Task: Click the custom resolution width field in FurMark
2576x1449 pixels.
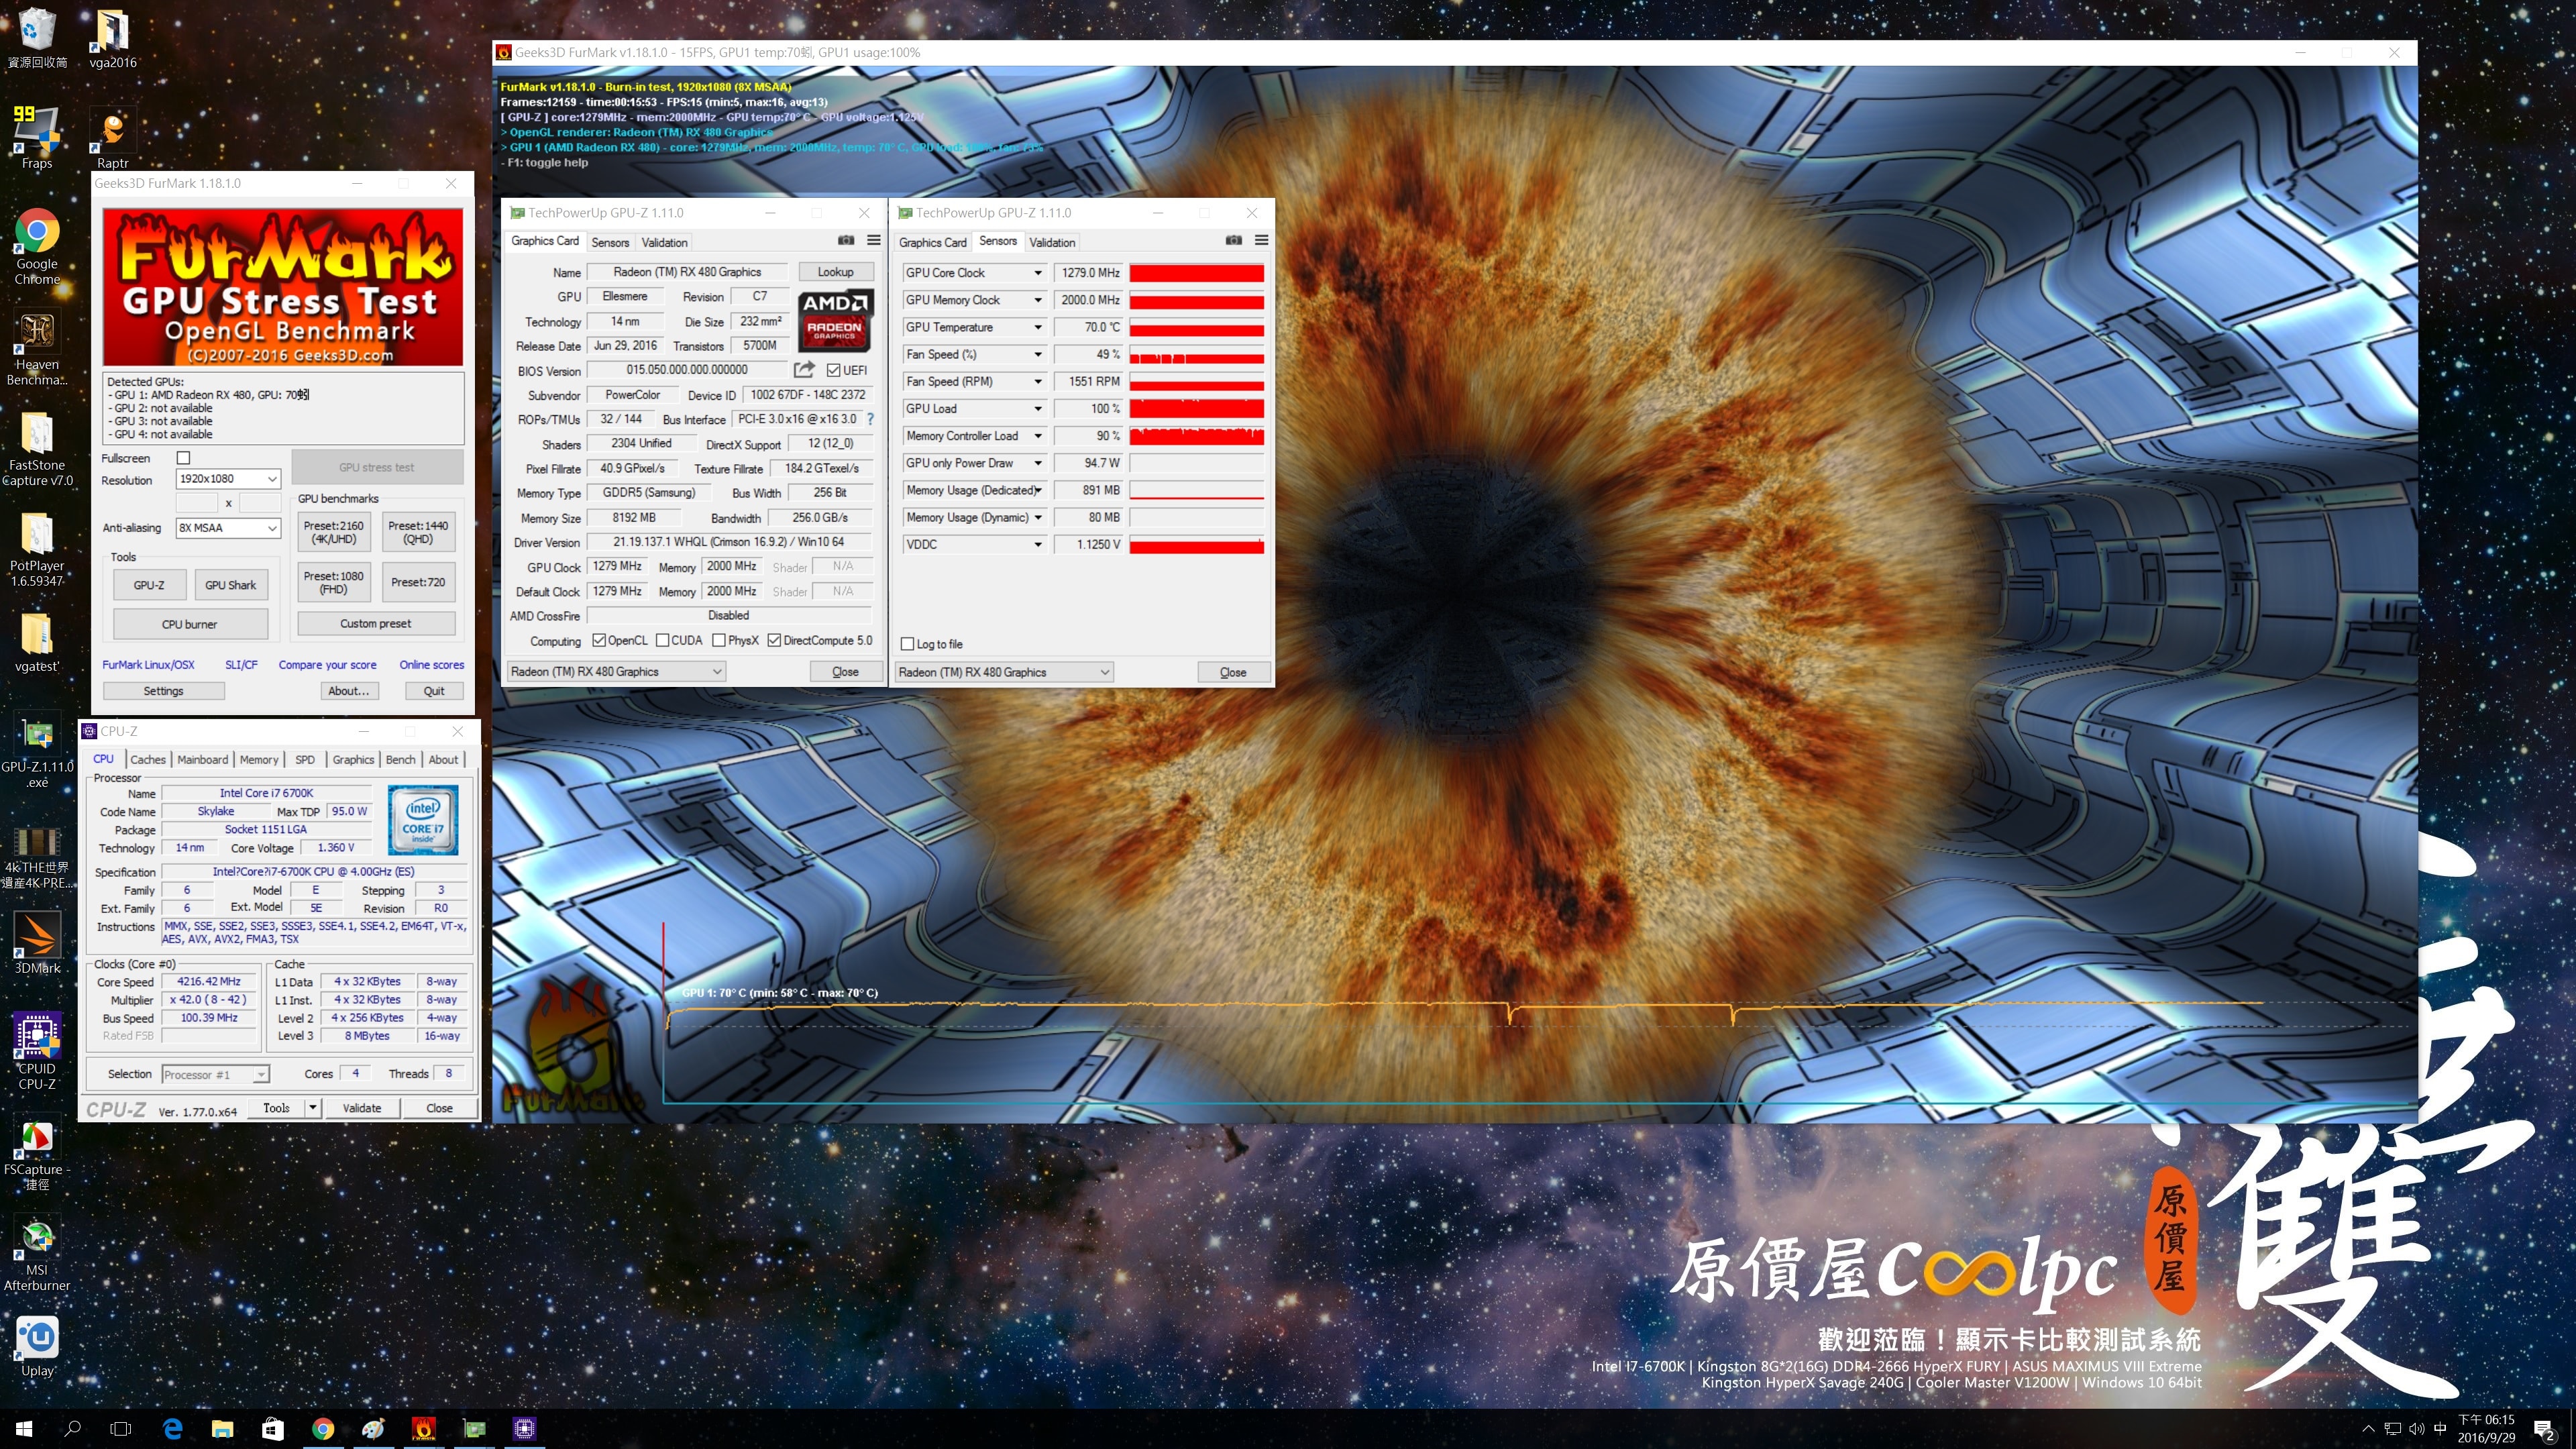Action: (x=197, y=503)
